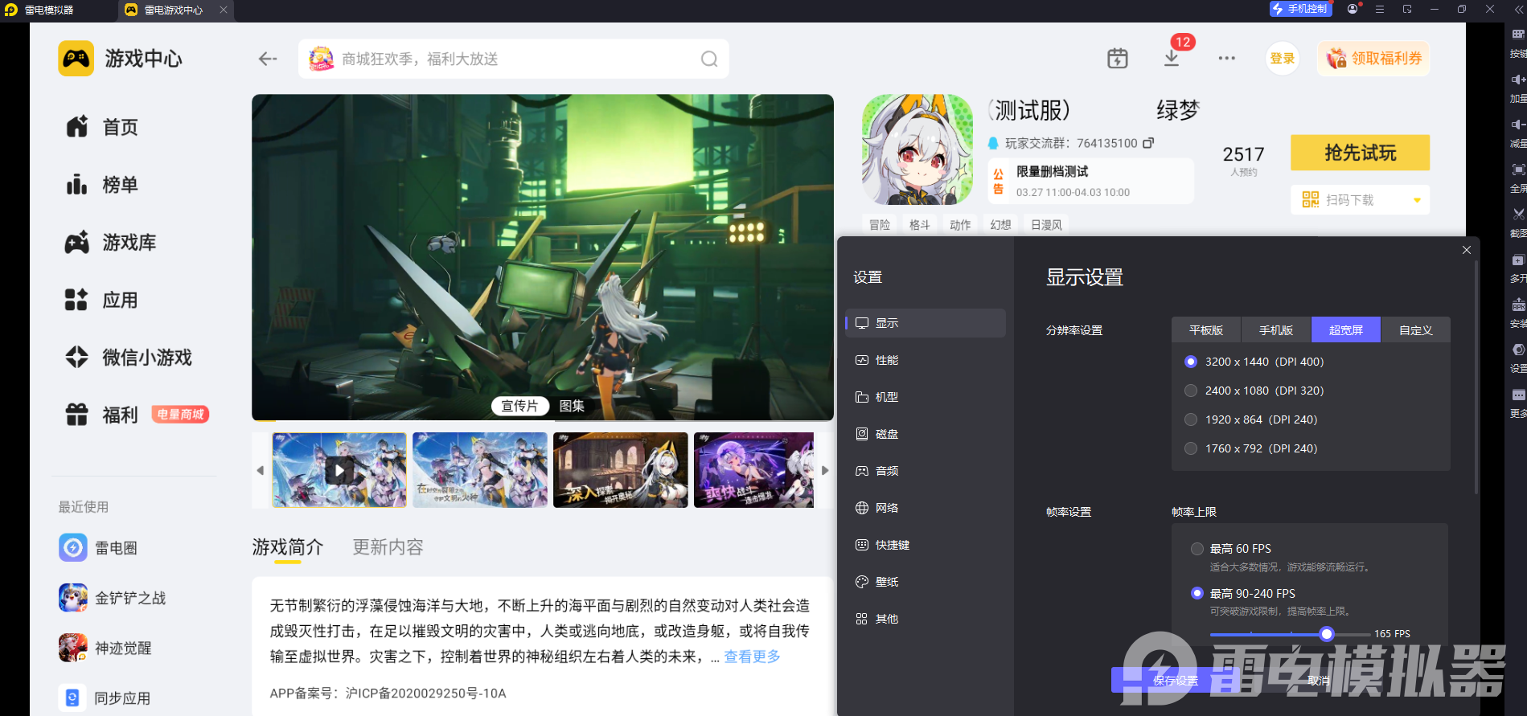This screenshot has width=1527, height=716.
Task: Play the first trailer video thumbnail
Action: (x=339, y=470)
